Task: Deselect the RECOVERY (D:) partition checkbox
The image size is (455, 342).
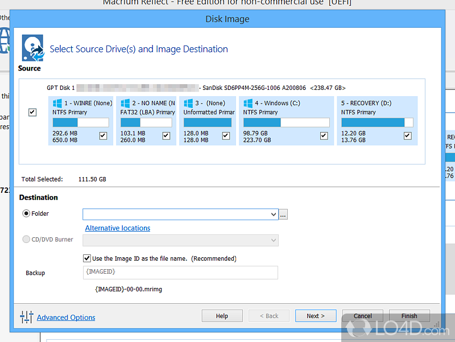Action: click(407, 135)
